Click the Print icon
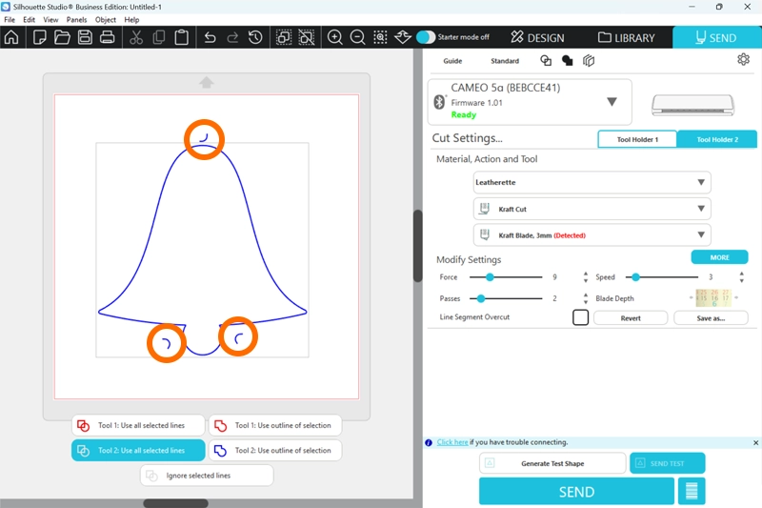Image resolution: width=762 pixels, height=508 pixels. point(108,38)
